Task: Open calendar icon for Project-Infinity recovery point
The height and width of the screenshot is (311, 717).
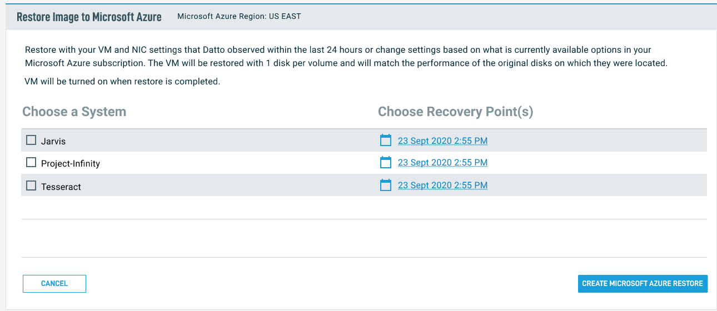Action: click(386, 162)
